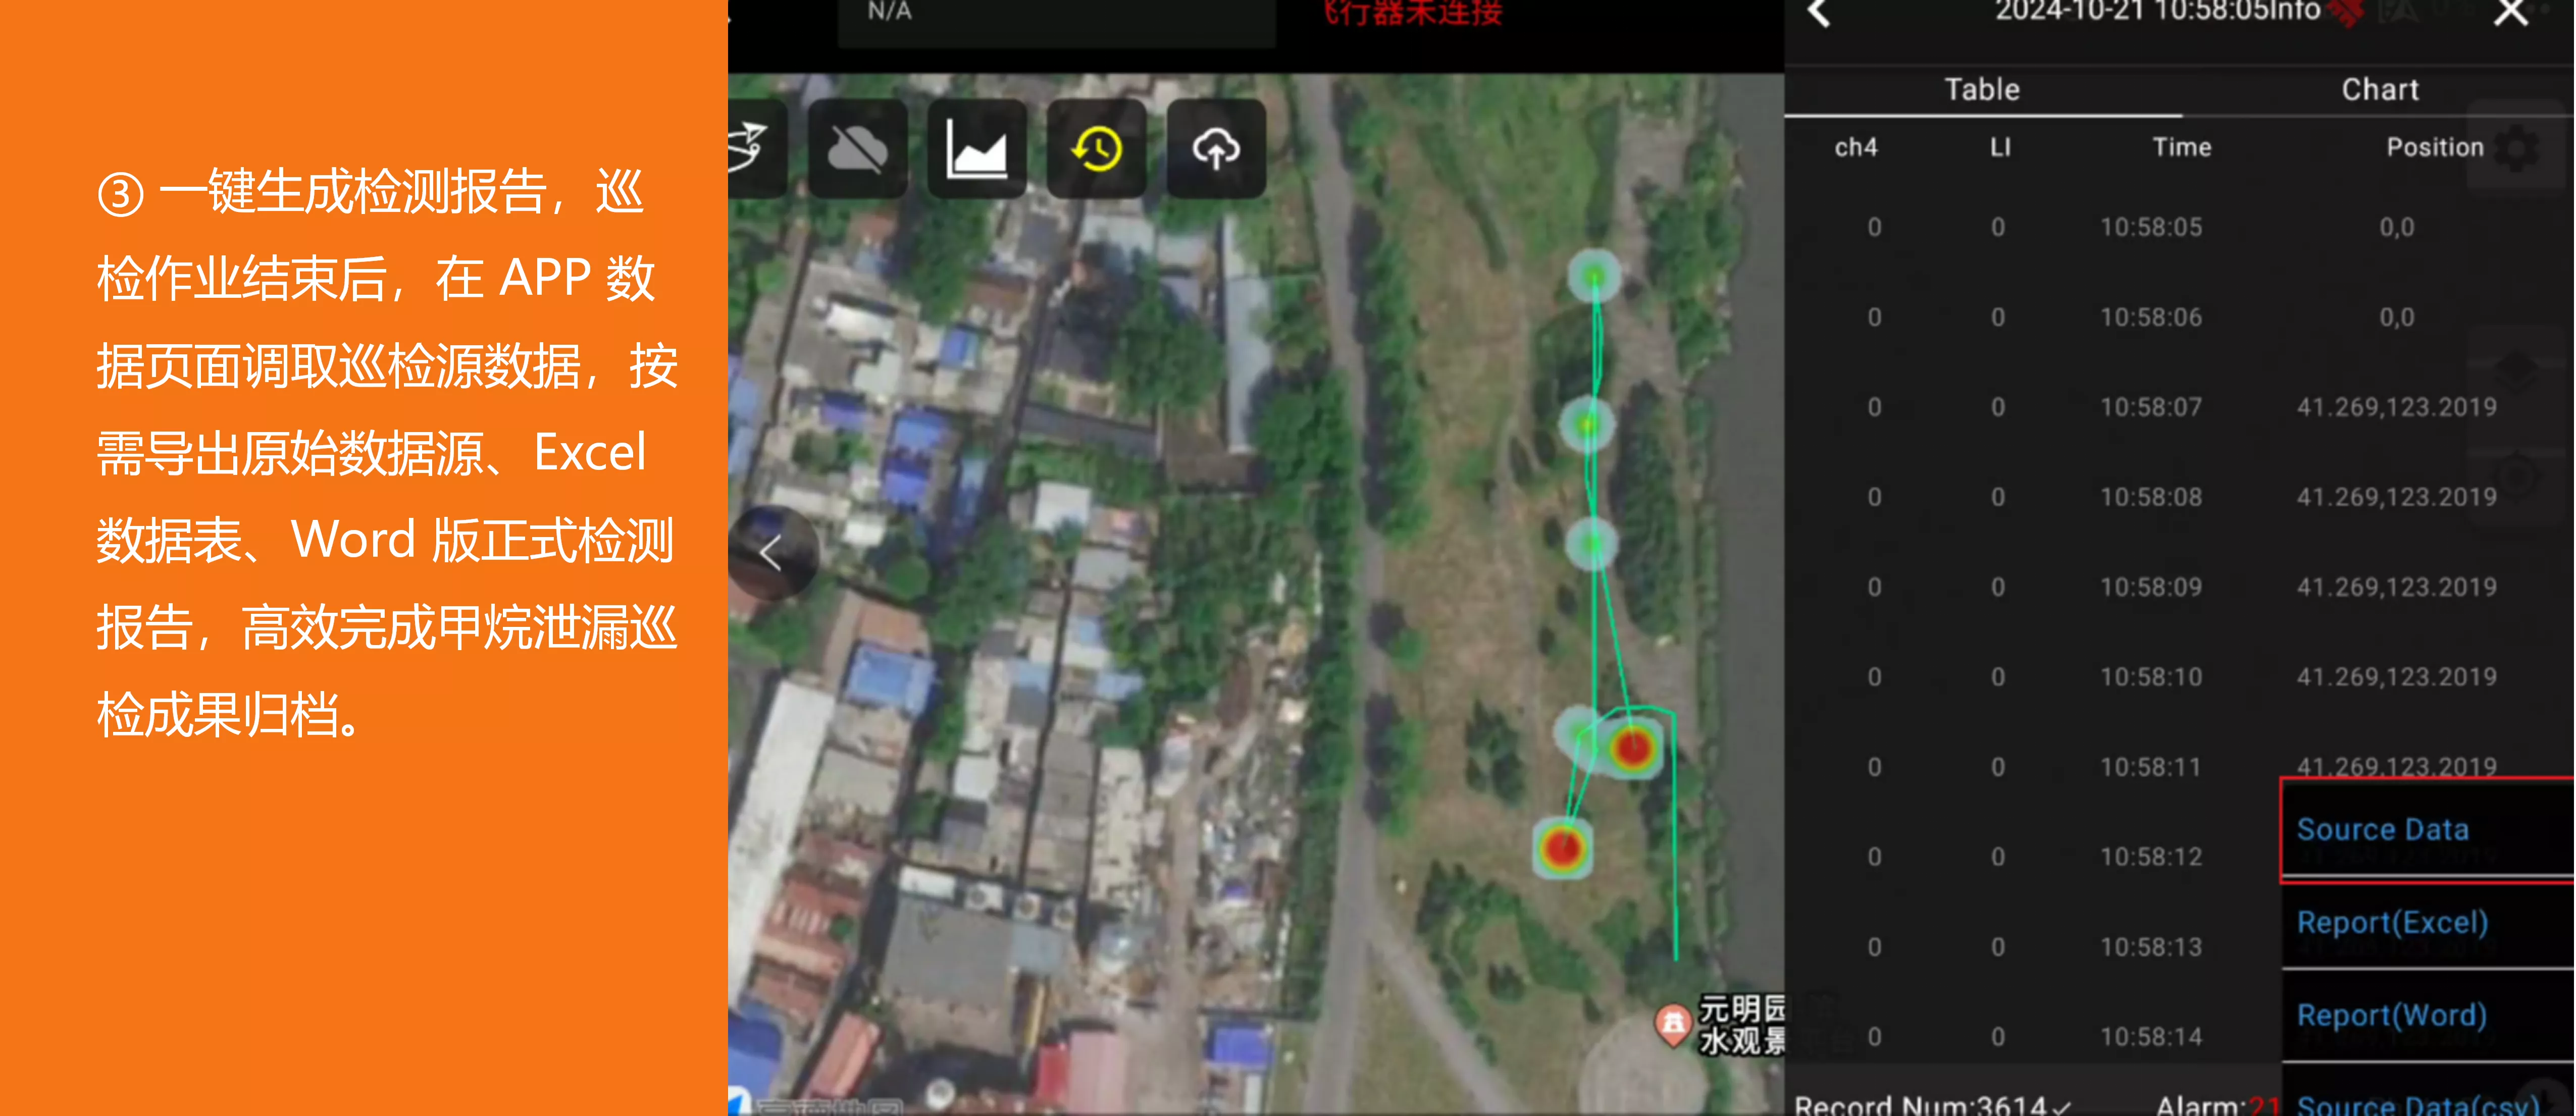
Task: Select the 10:58:14 table row time
Action: (x=2151, y=1038)
